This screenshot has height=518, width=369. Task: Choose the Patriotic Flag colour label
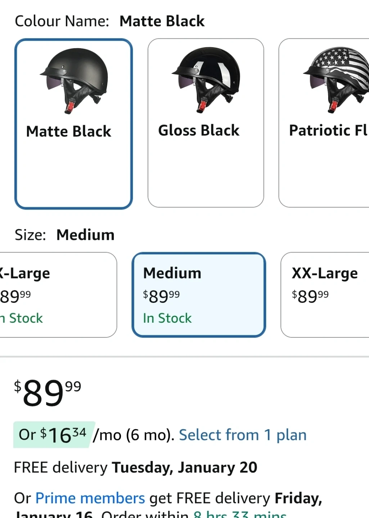(x=328, y=130)
